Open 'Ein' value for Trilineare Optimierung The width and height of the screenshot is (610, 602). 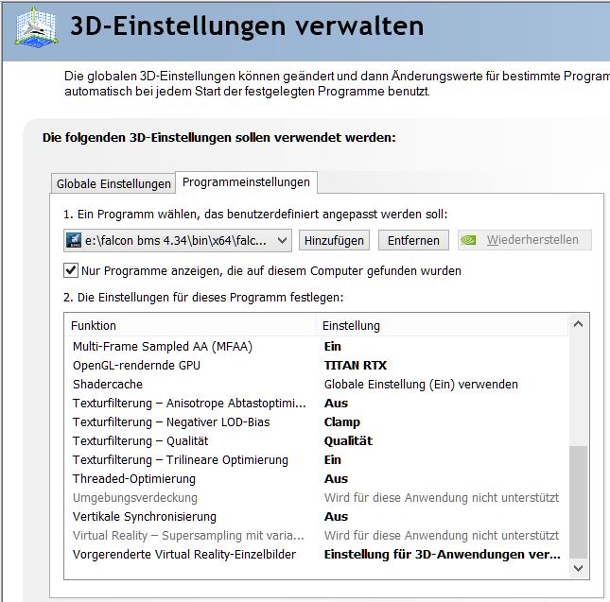coord(333,459)
